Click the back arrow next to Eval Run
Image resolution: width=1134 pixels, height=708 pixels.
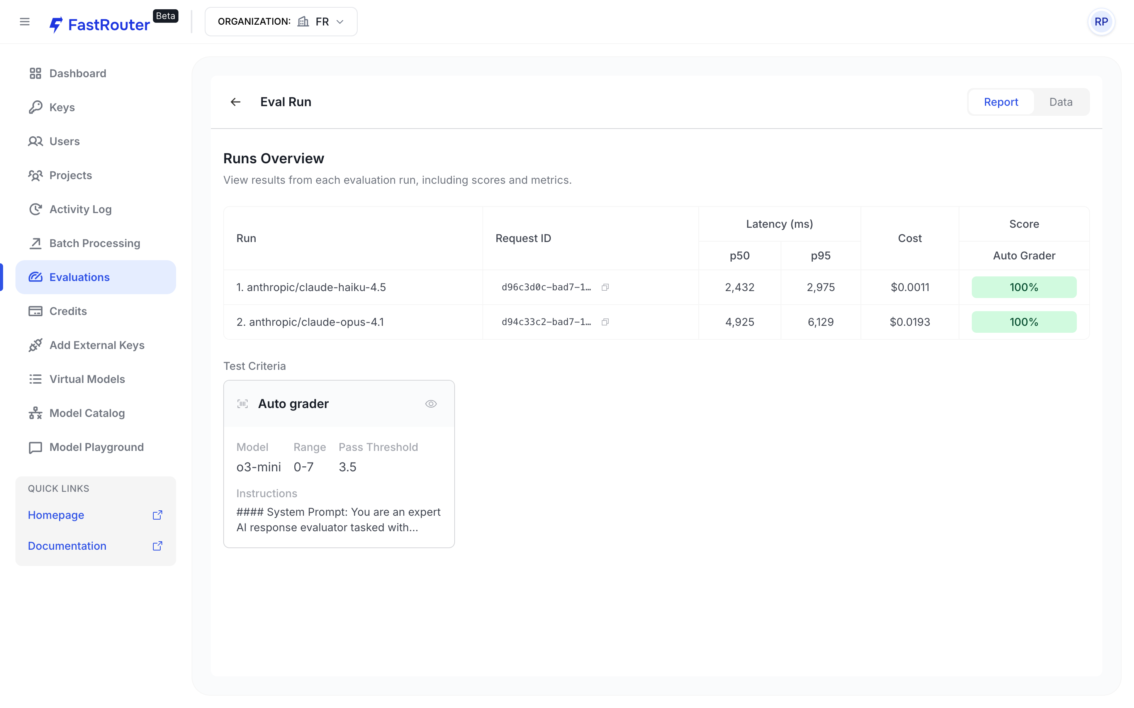pos(236,102)
